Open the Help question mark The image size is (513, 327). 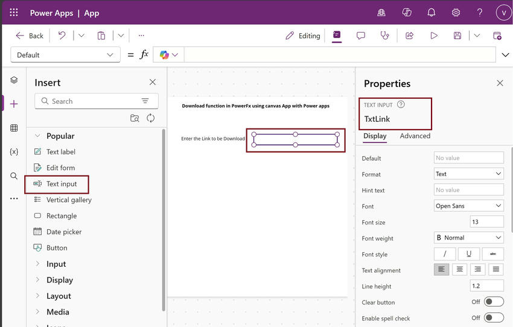(480, 13)
